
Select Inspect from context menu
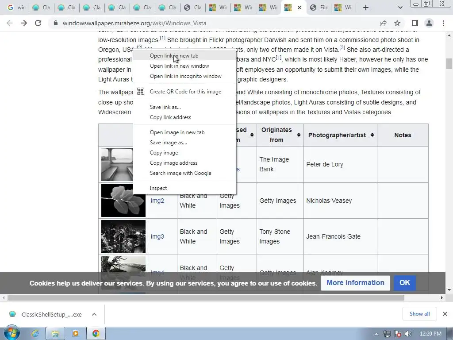[184, 188]
